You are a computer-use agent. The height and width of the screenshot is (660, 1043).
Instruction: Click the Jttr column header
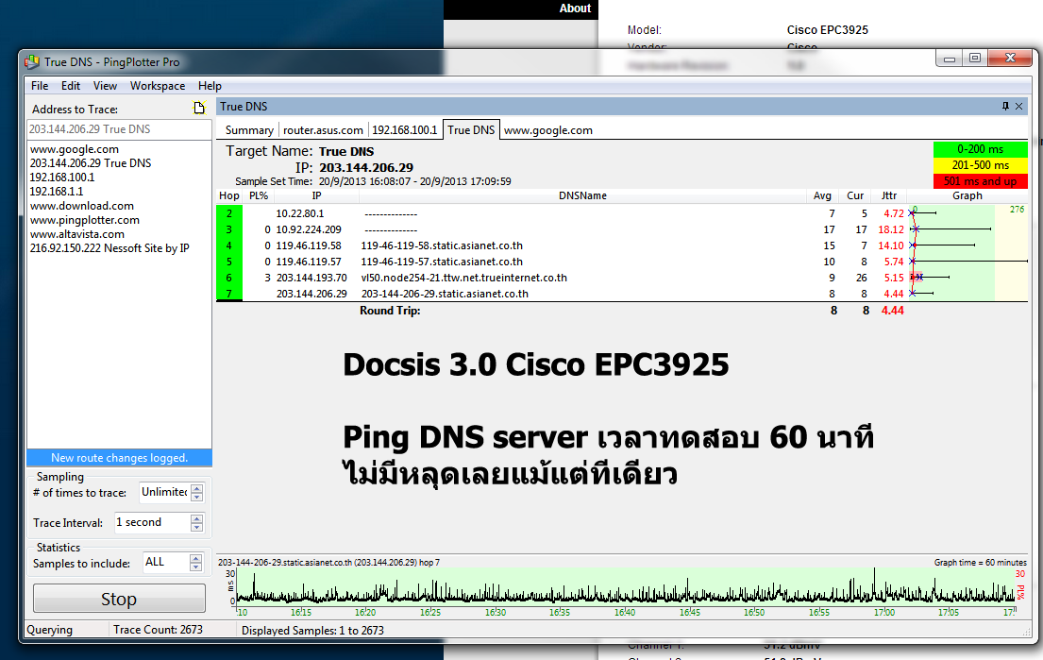pyautogui.click(x=889, y=195)
